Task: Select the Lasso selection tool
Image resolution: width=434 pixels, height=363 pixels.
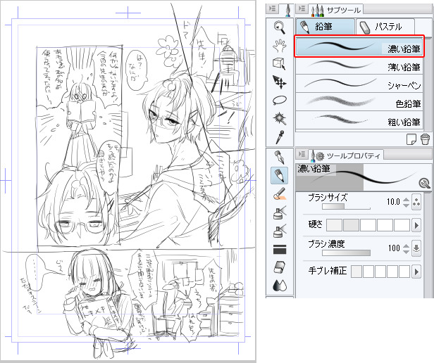Action: (280, 100)
